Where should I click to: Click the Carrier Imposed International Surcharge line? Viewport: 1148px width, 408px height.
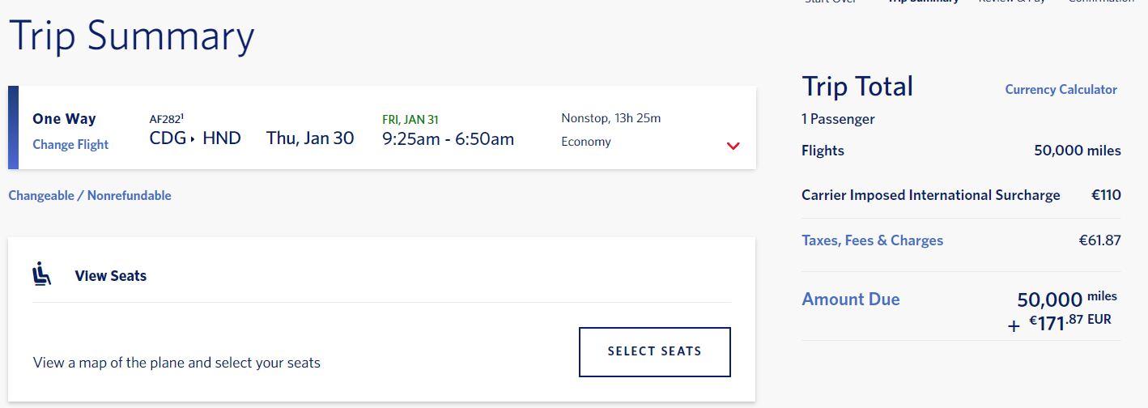[961, 195]
